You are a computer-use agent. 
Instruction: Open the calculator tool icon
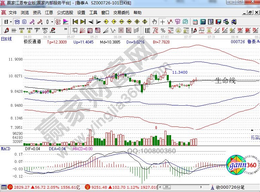coord(203,22)
